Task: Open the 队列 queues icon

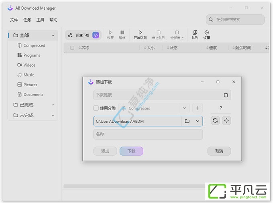Action: click(195, 32)
